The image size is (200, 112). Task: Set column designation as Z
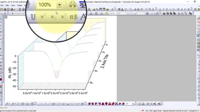pyautogui.click(x=167, y=9)
